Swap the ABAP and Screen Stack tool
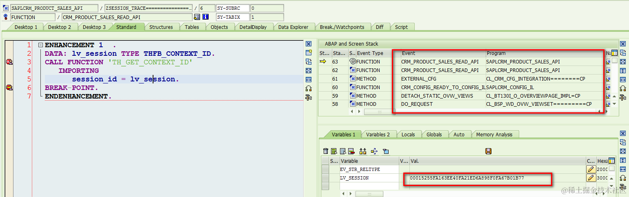The height and width of the screenshot is (197, 629). [x=623, y=53]
